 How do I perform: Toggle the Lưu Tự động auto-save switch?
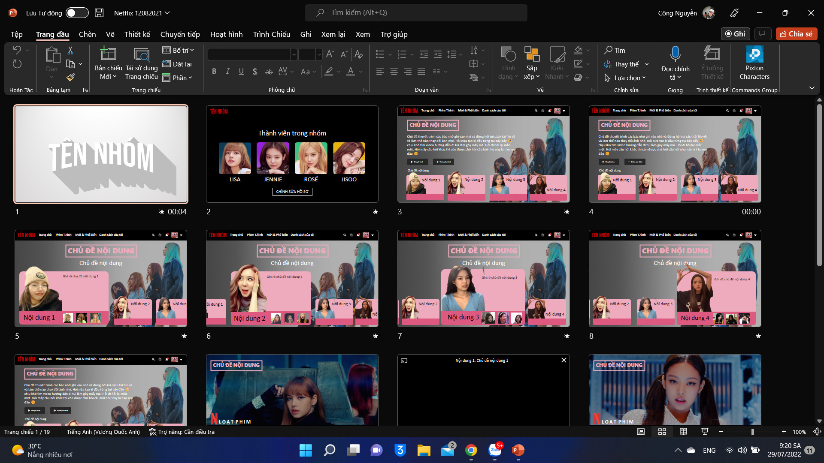pos(77,12)
